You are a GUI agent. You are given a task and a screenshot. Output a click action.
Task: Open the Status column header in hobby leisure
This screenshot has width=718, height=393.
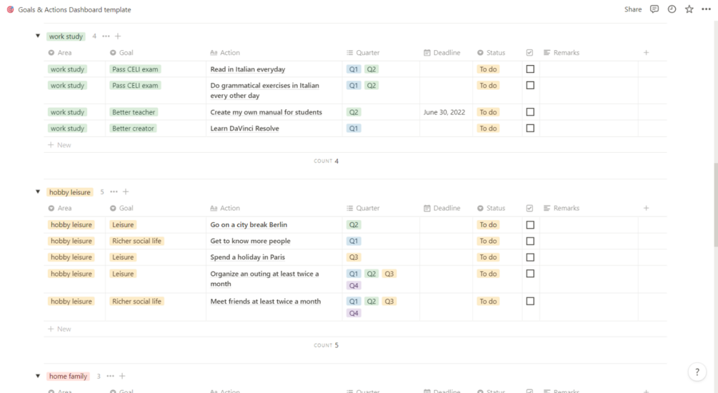point(495,209)
